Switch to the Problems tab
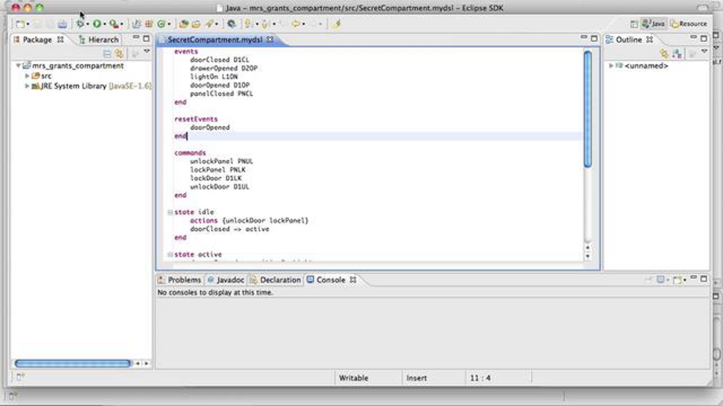 pyautogui.click(x=180, y=280)
